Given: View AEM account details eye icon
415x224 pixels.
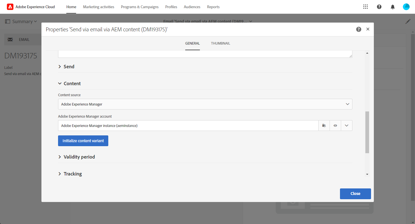Looking at the screenshot, I should click(335, 126).
